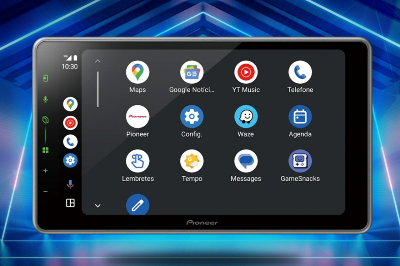The image size is (400, 266).
Task: Open the Agenda calendar app
Action: pyautogui.click(x=300, y=116)
